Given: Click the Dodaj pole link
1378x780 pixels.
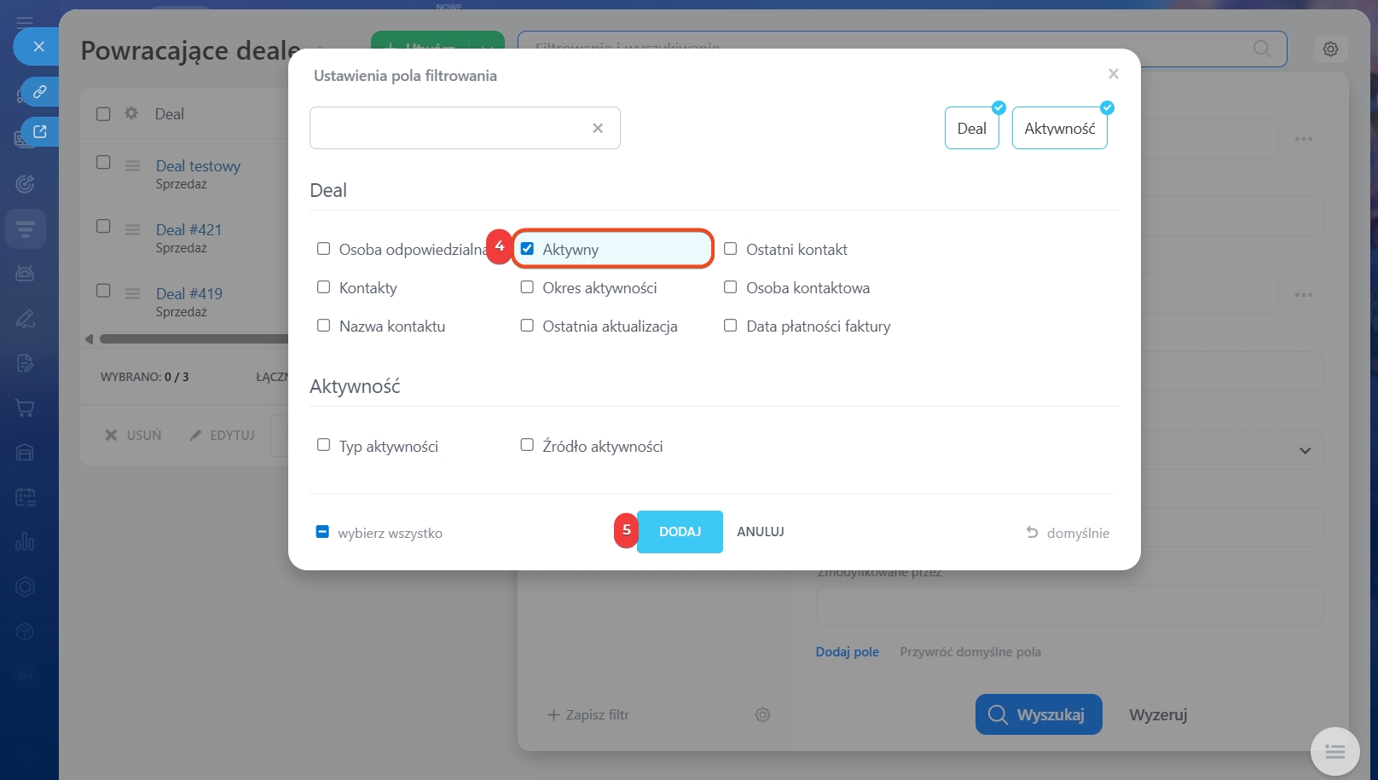Looking at the screenshot, I should (x=848, y=652).
